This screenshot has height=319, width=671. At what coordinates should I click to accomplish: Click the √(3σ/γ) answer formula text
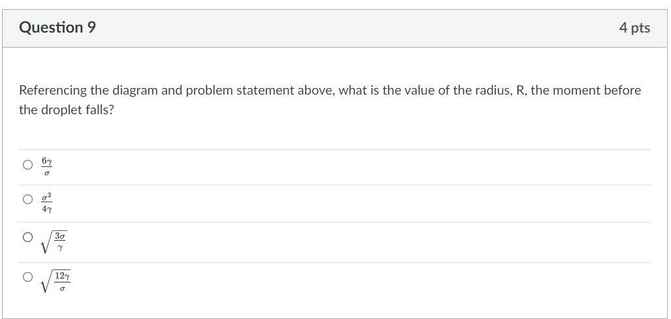click(x=55, y=243)
